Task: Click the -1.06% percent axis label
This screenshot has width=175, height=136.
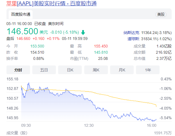Action: (165, 89)
